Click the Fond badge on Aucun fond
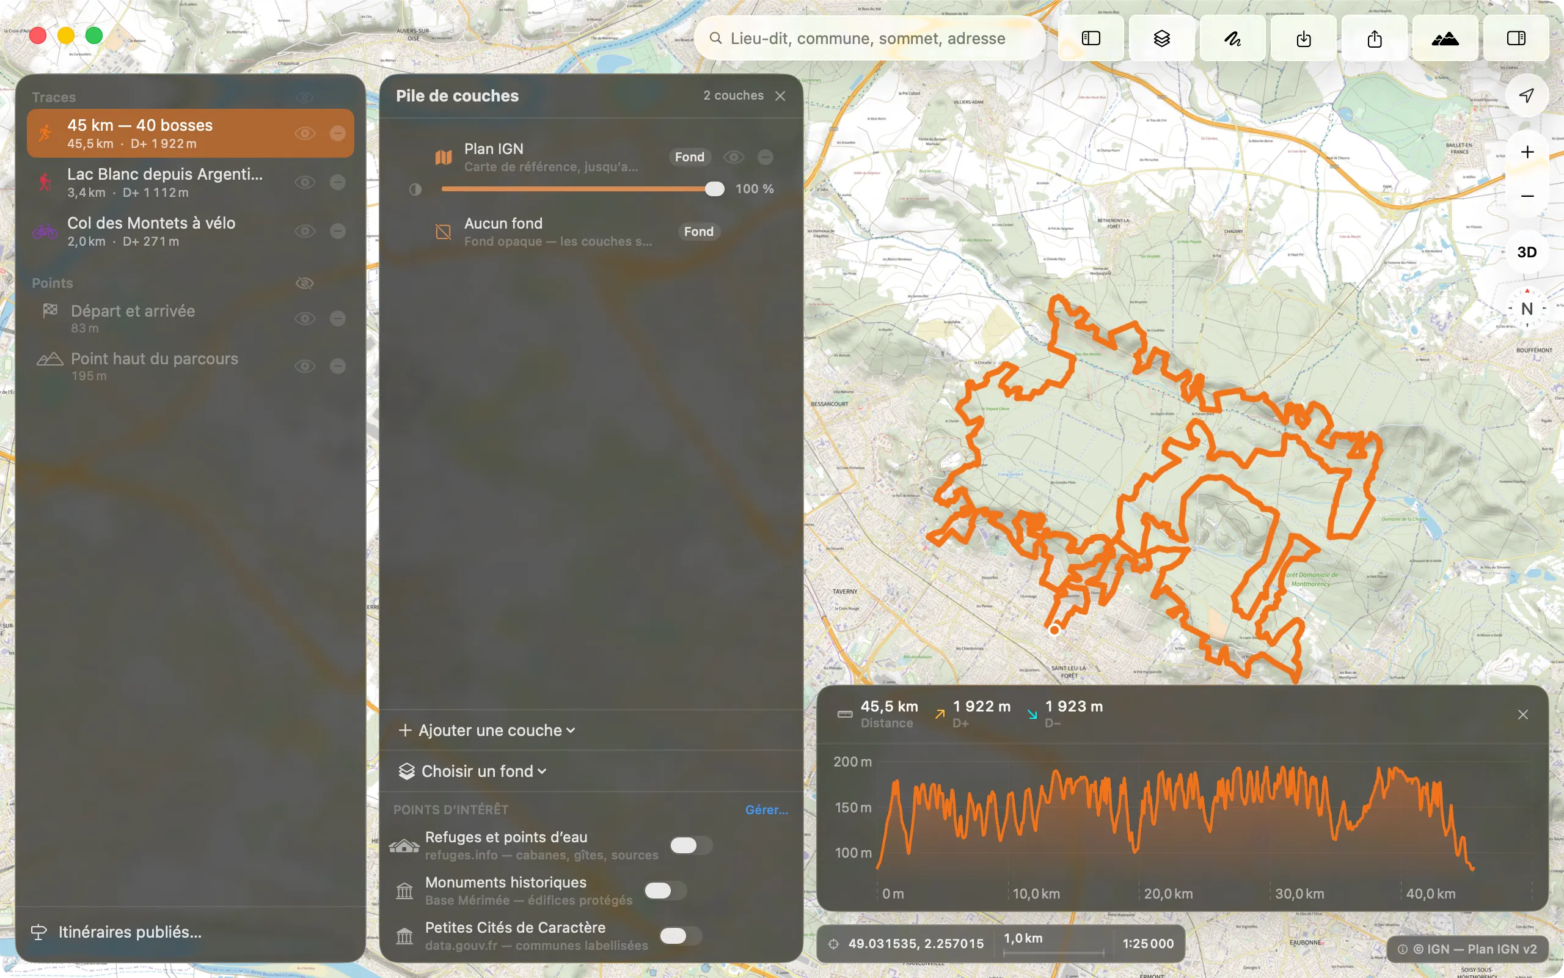The height and width of the screenshot is (978, 1564). 699,232
